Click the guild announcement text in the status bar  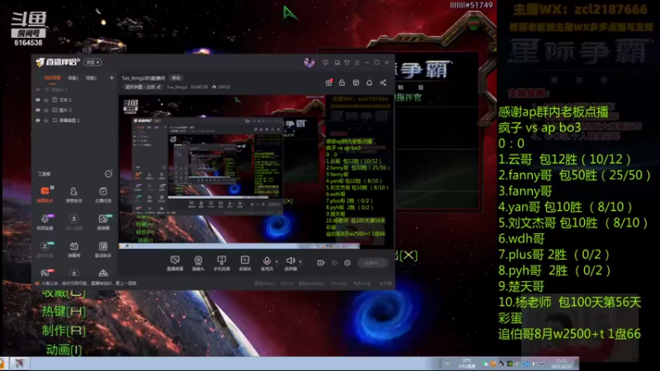pos(88,283)
